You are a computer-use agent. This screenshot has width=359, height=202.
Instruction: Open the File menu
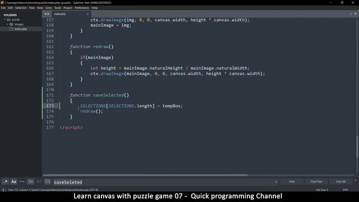pyautogui.click(x=3, y=8)
